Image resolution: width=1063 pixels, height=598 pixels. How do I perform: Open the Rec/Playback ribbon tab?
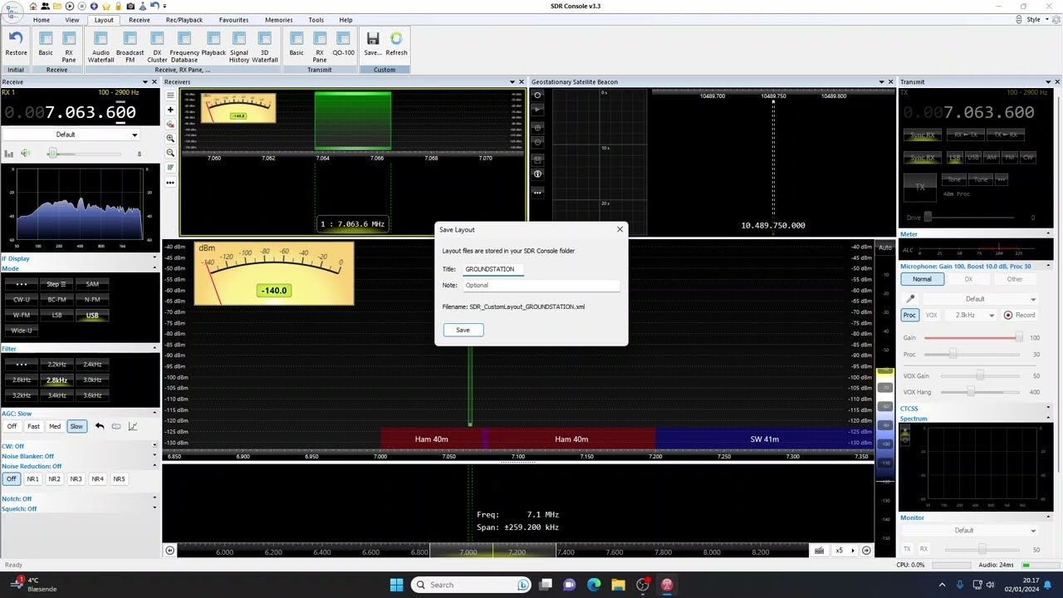(184, 20)
